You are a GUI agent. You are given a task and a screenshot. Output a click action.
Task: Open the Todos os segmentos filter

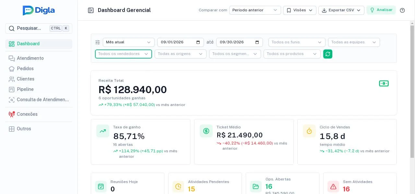(235, 54)
